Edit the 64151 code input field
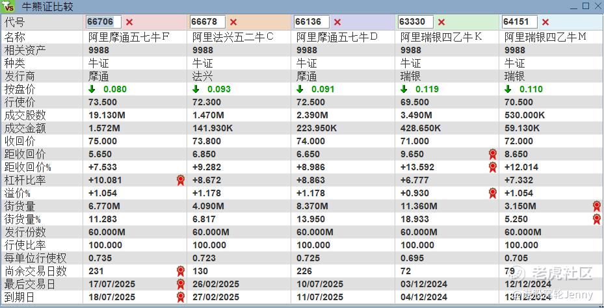 tap(519, 22)
